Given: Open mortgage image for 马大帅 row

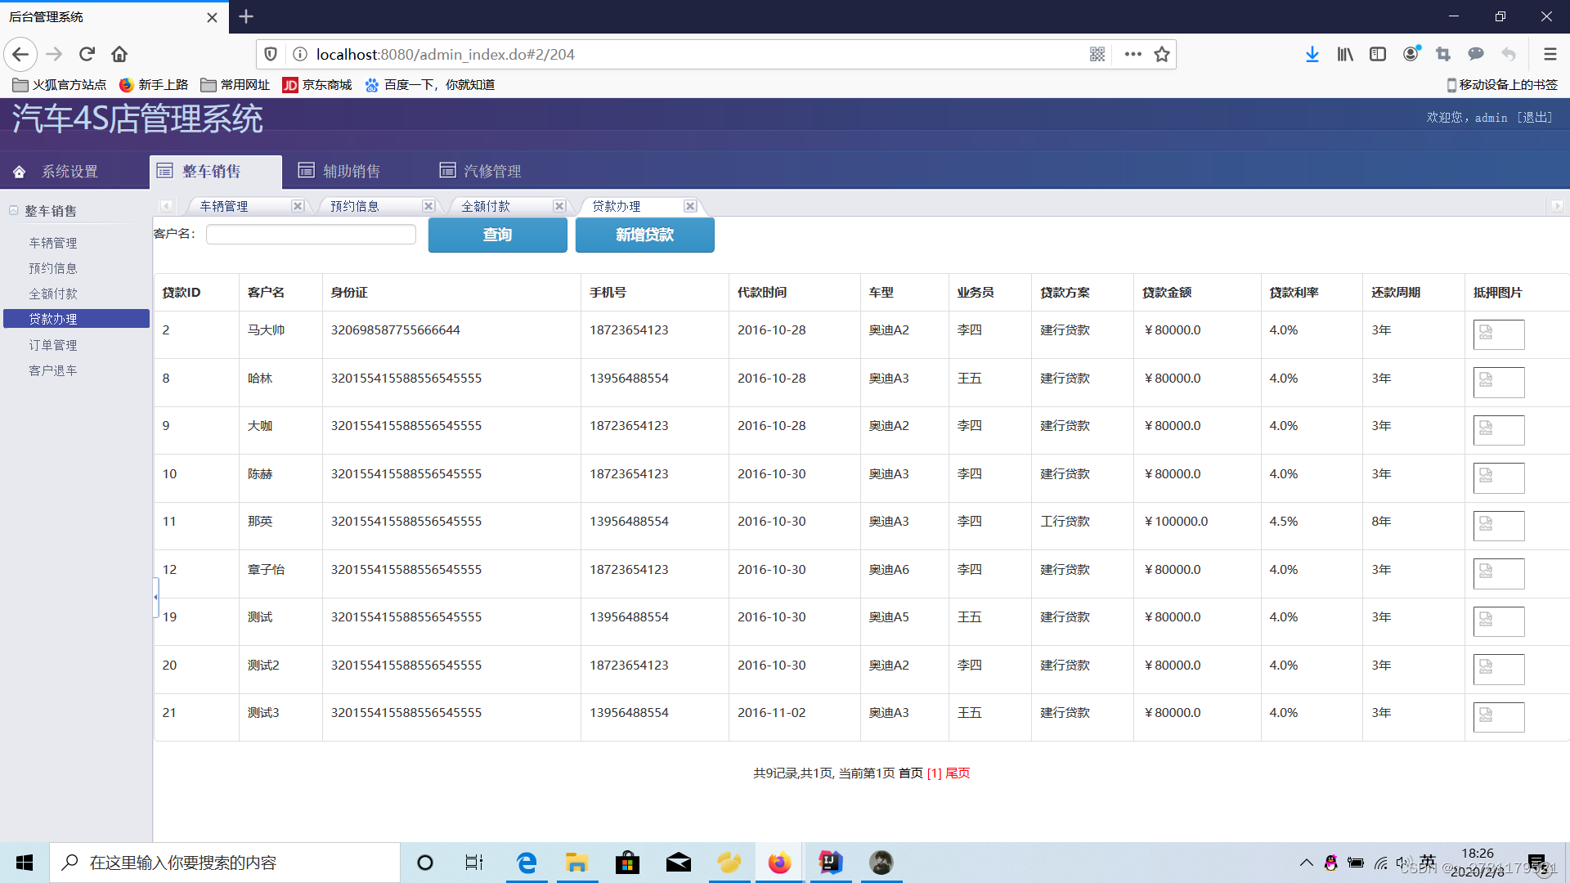Looking at the screenshot, I should [x=1498, y=334].
